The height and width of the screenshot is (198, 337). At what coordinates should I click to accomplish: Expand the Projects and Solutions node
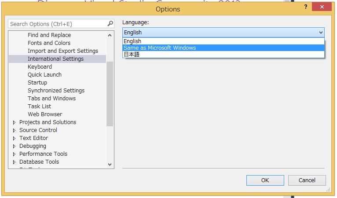coord(14,123)
